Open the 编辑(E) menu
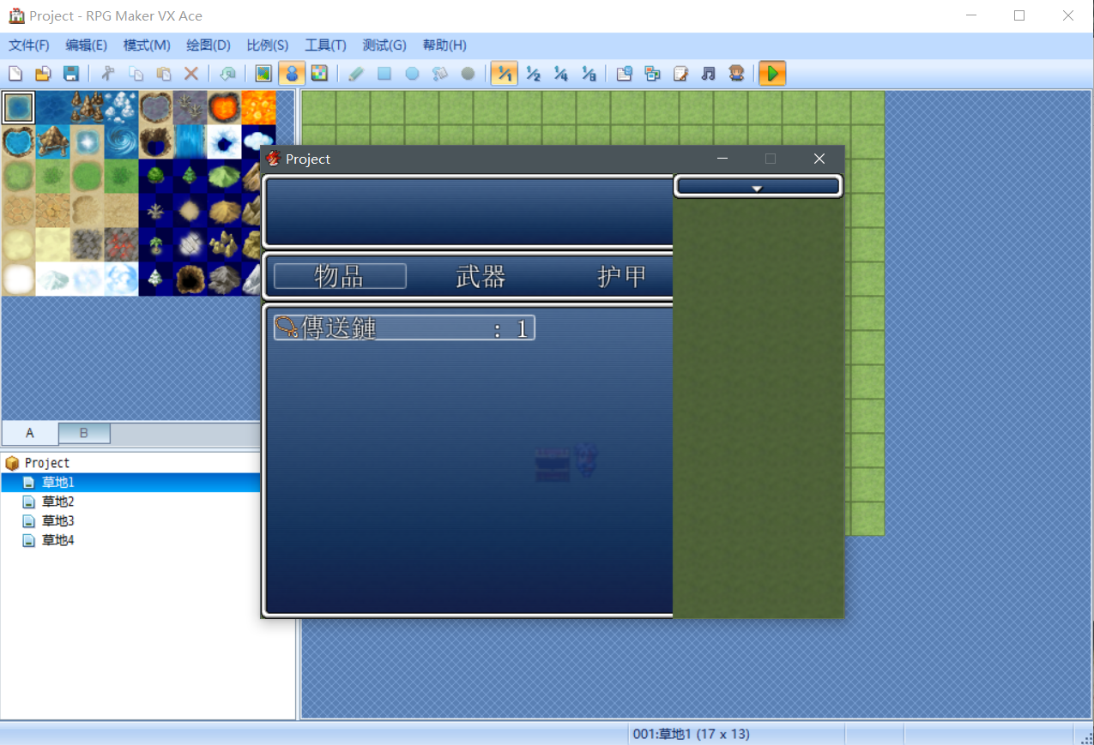 (x=87, y=45)
